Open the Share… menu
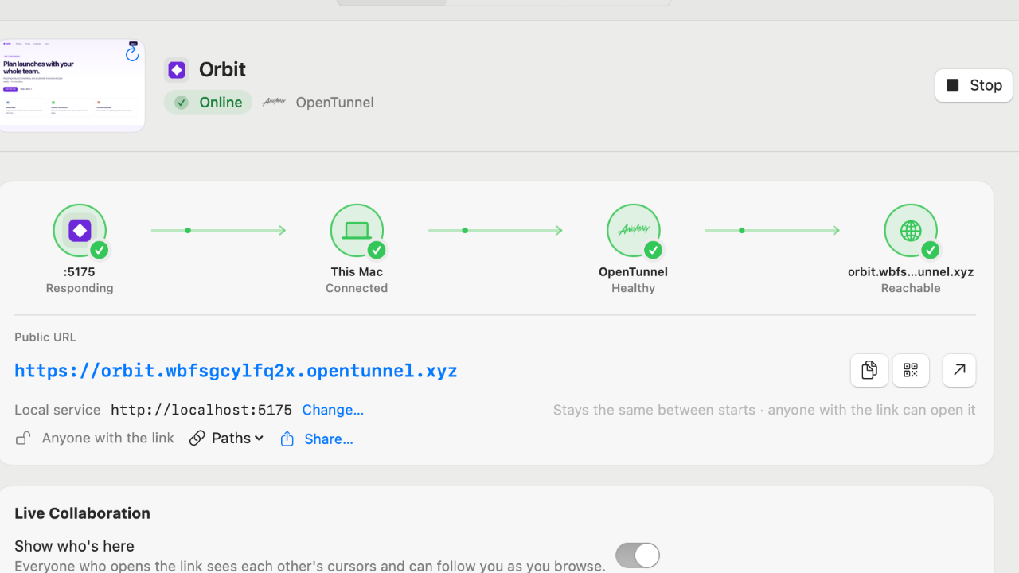This screenshot has width=1019, height=573. click(316, 439)
